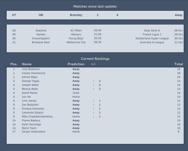Click Sergio Valdenebro's total of 6
The image size is (188, 151).
[x=179, y=132]
